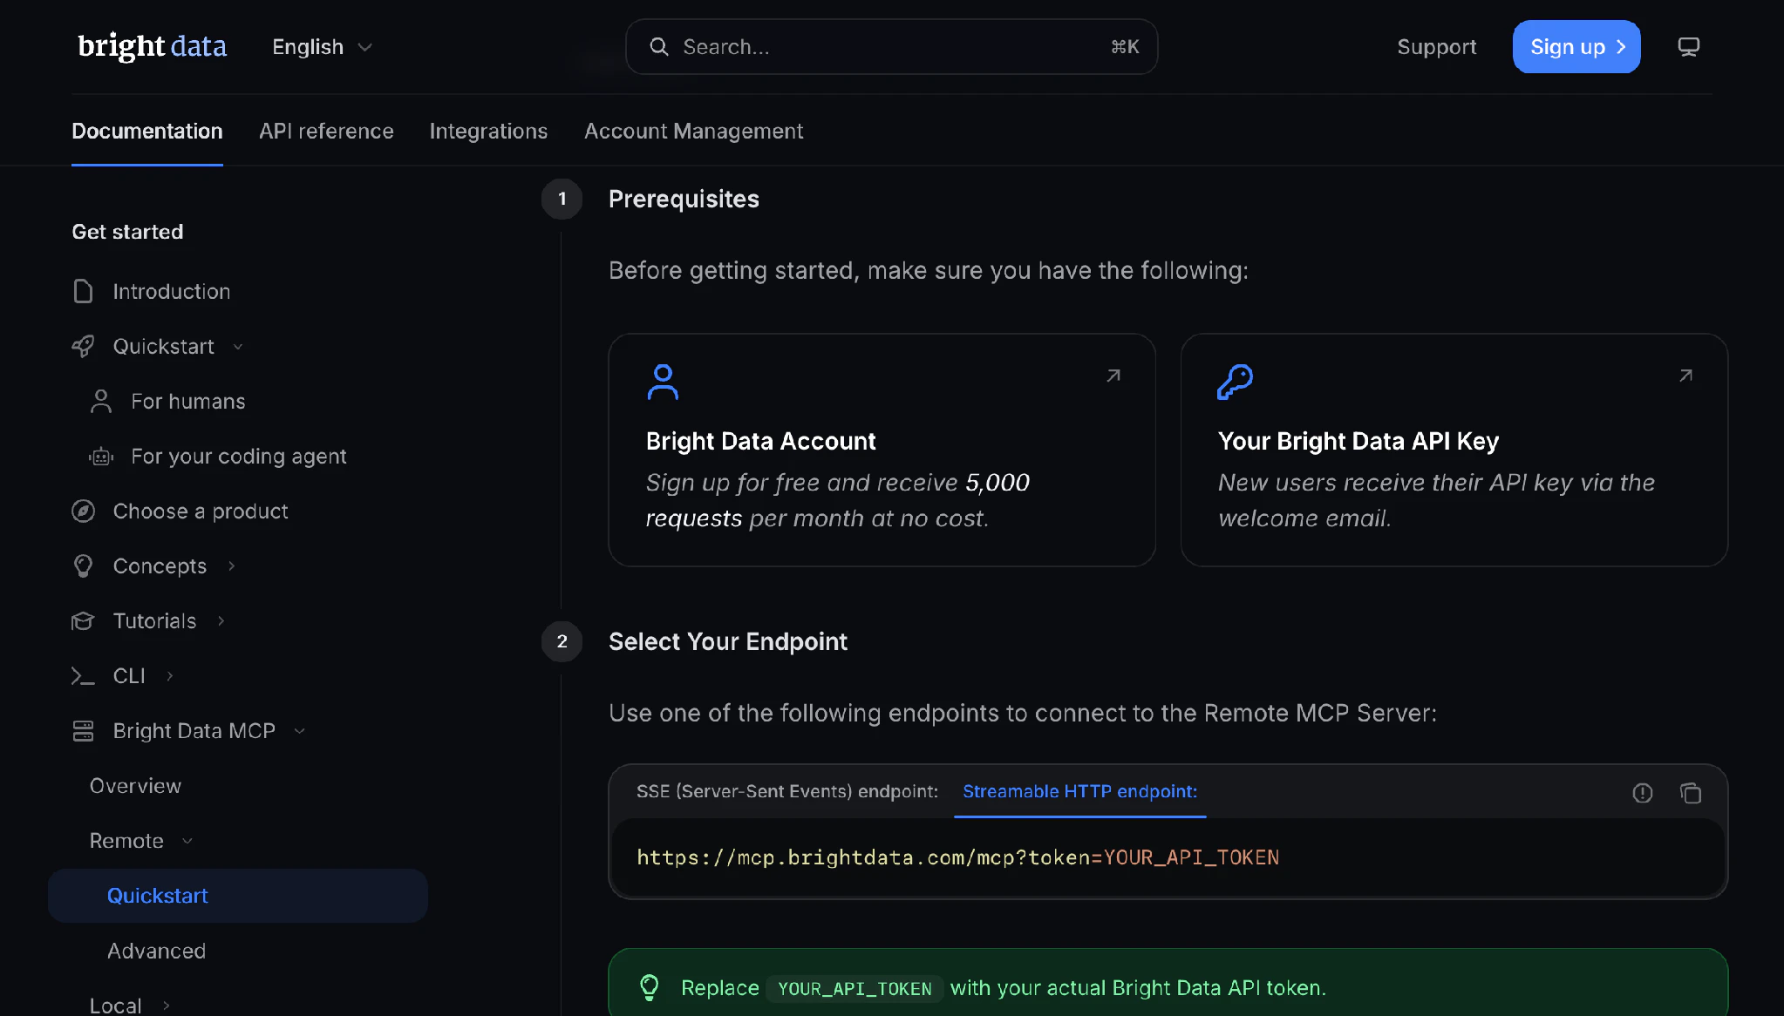Toggle the theme monitor icon

(1689, 47)
